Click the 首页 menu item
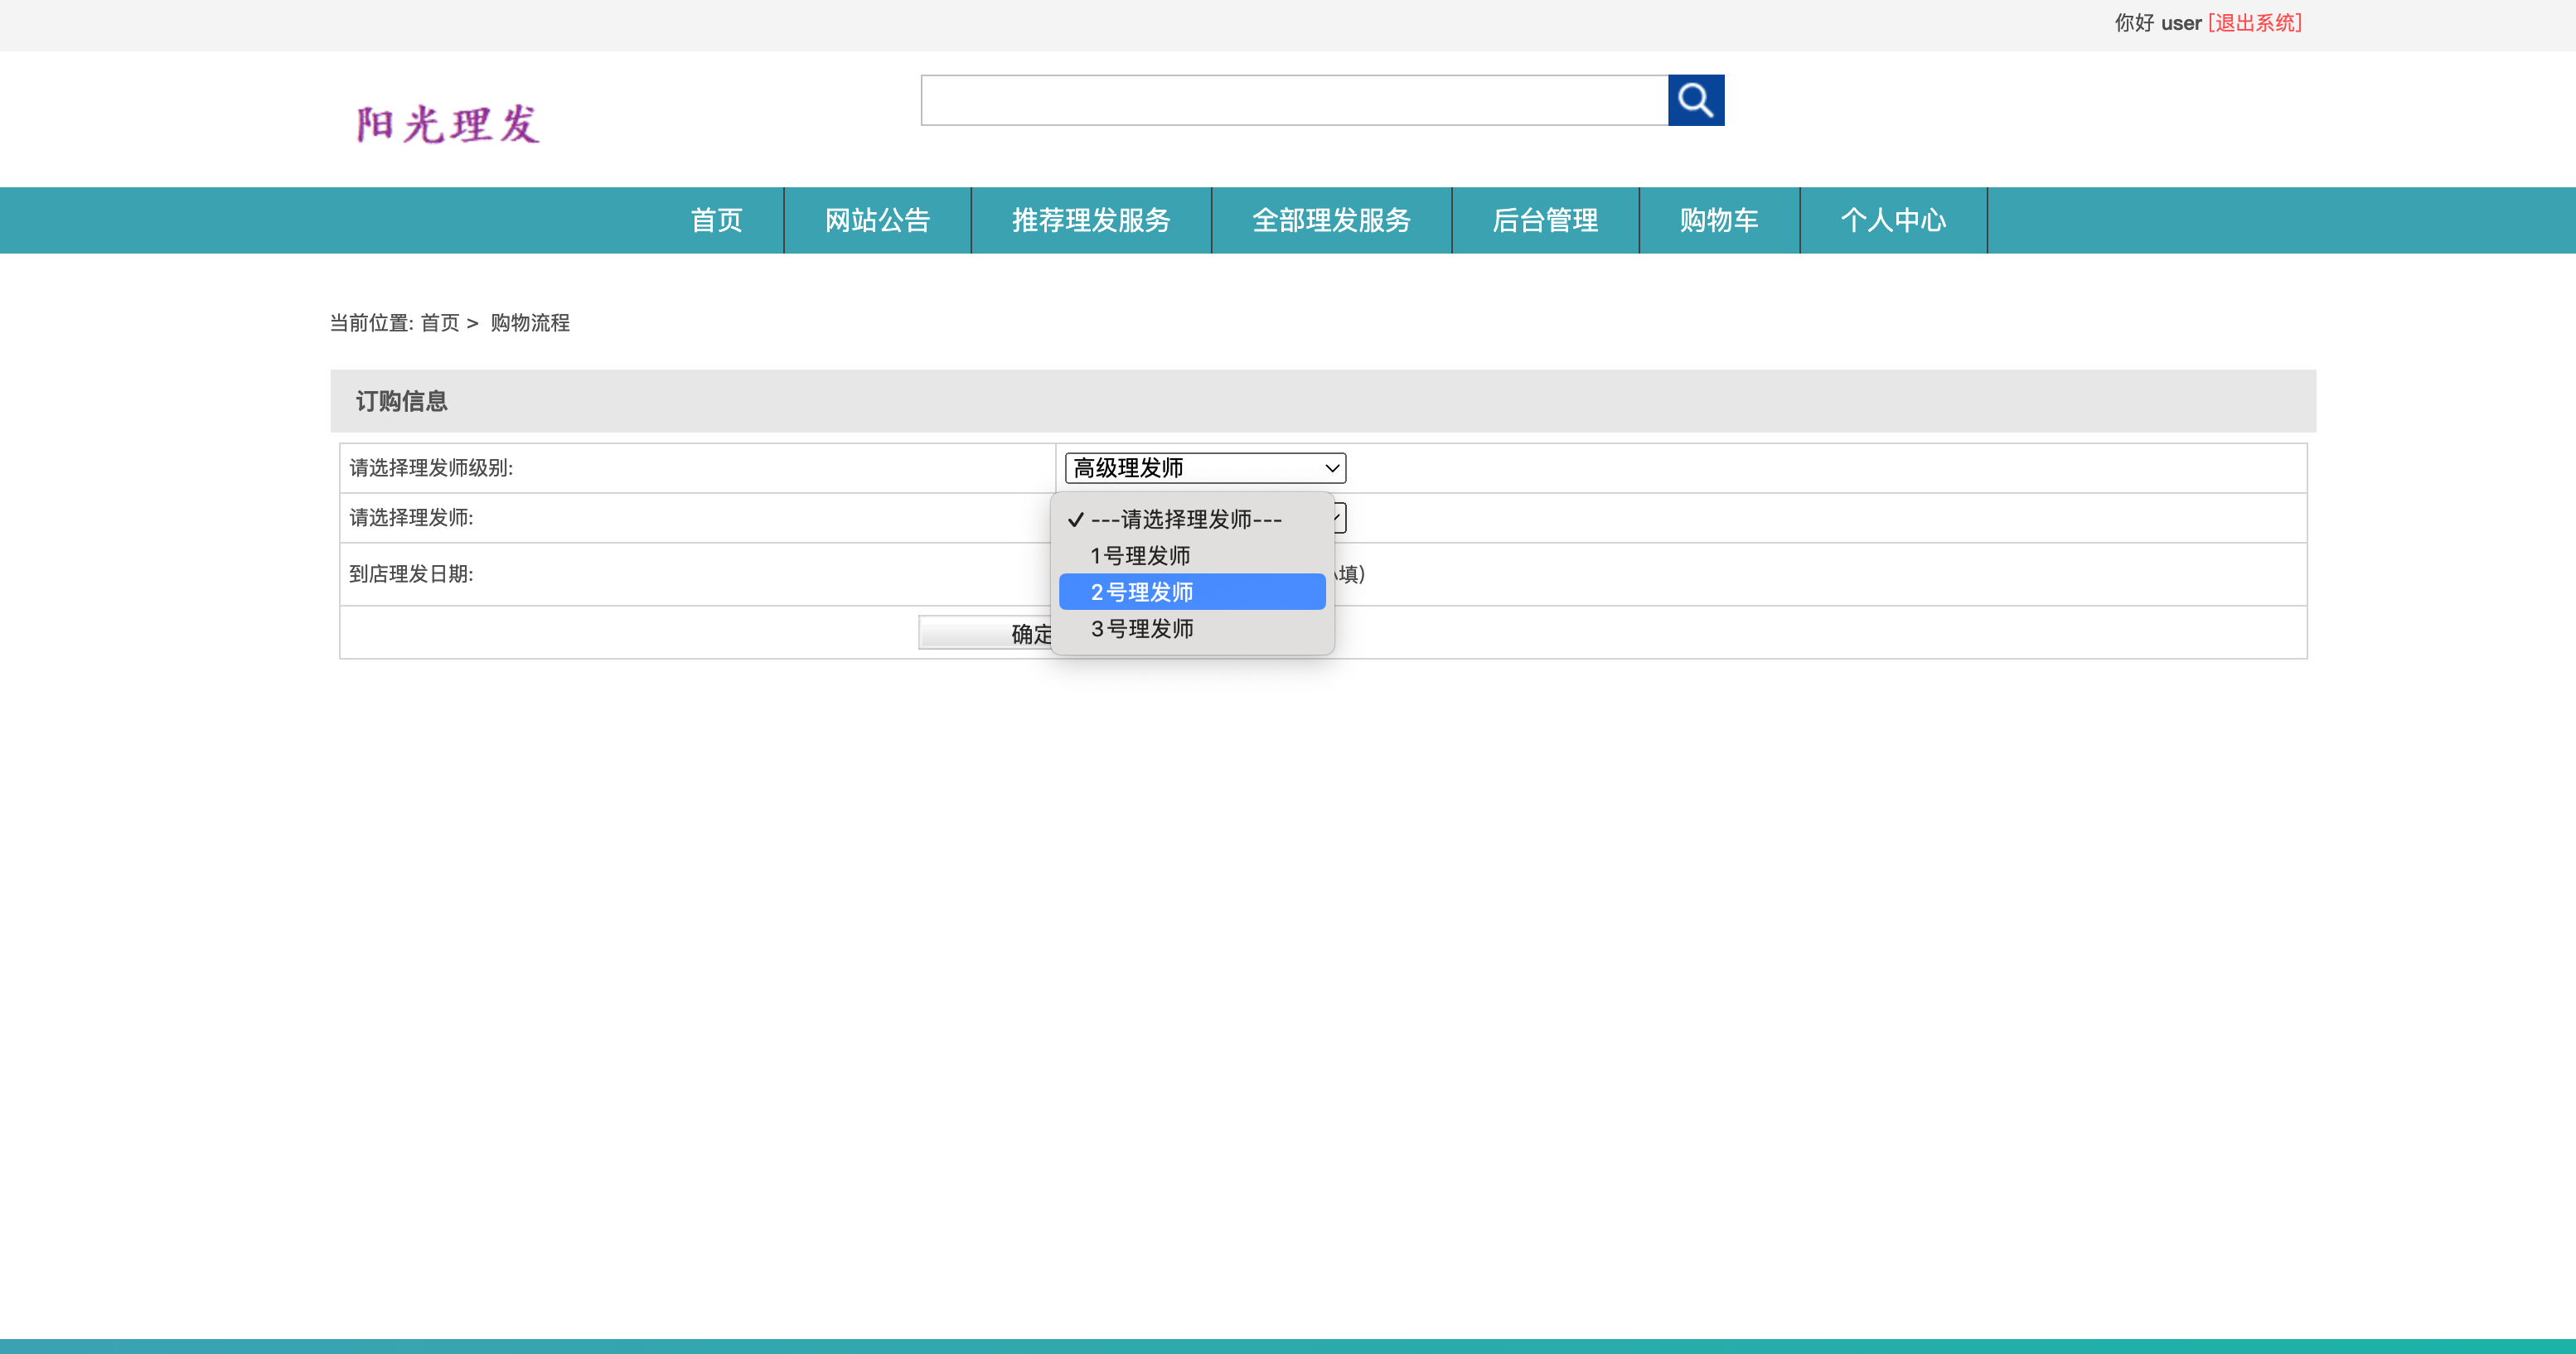2576x1354 pixels. pyautogui.click(x=716, y=220)
